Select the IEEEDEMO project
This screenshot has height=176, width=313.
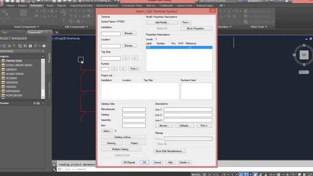[12, 83]
